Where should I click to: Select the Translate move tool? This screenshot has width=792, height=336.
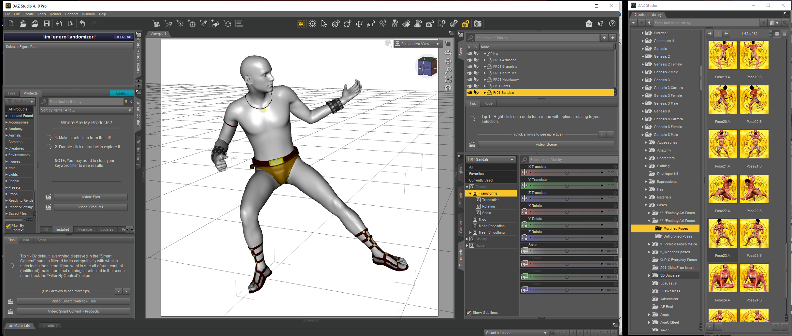coord(359,23)
